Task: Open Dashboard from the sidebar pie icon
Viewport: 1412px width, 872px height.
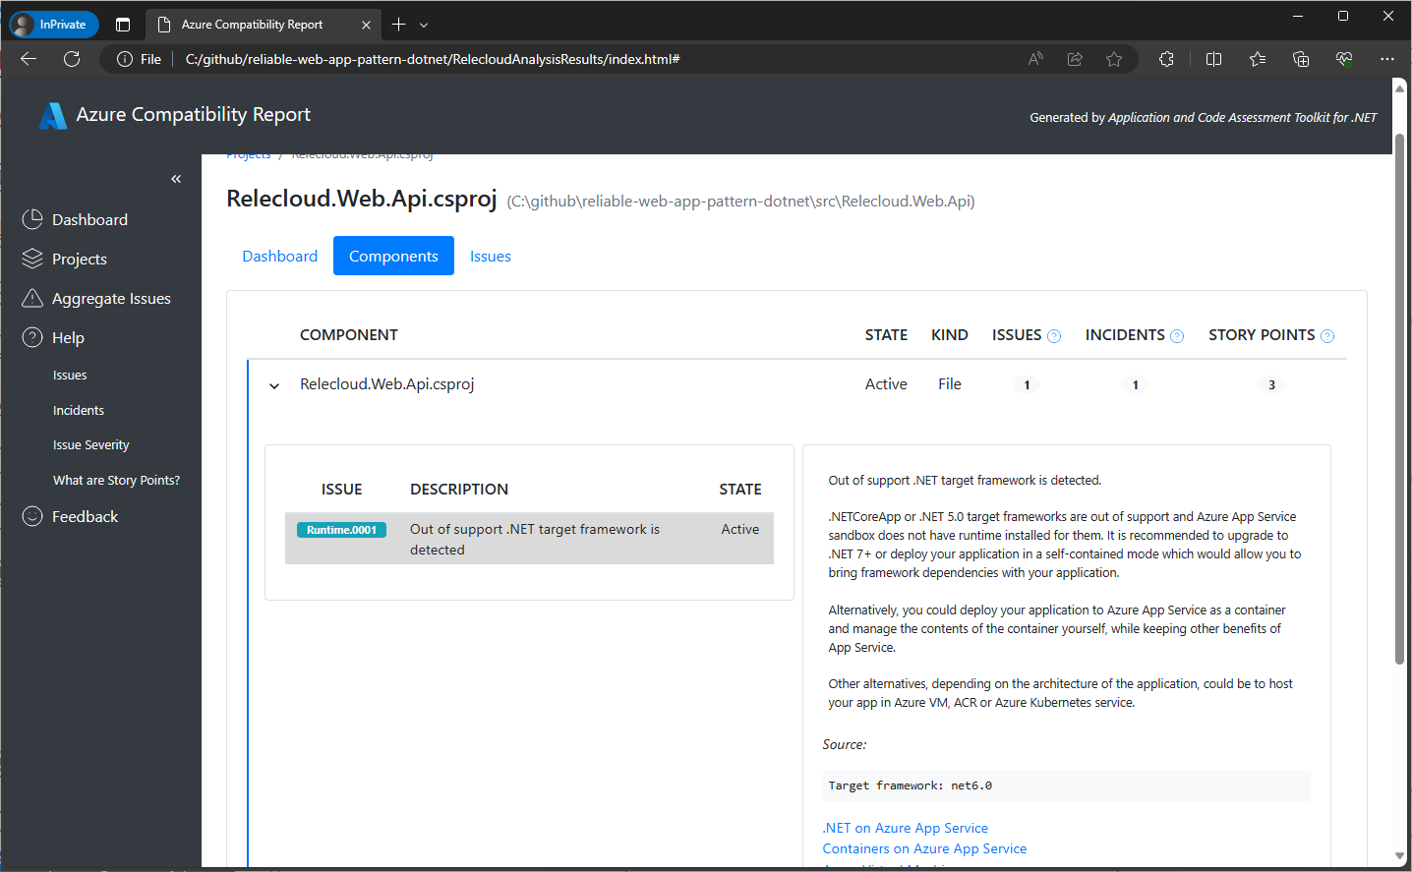Action: [30, 218]
